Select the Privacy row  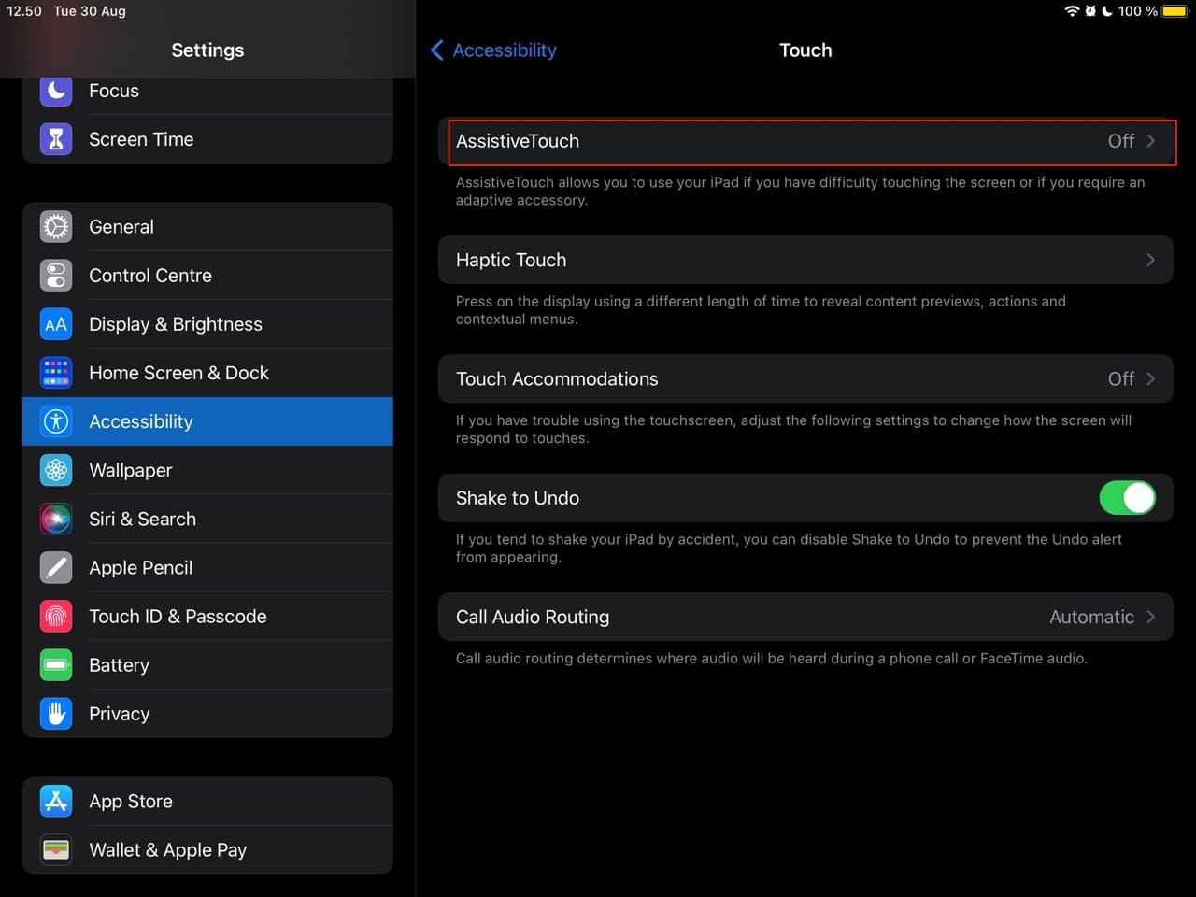pyautogui.click(x=207, y=714)
